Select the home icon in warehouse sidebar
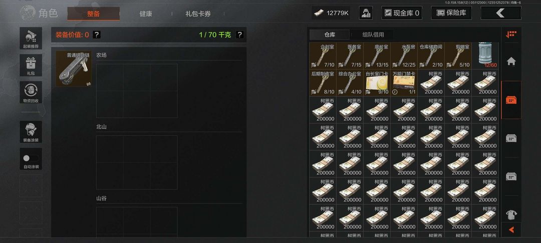The height and width of the screenshot is (243, 541). coord(511,61)
